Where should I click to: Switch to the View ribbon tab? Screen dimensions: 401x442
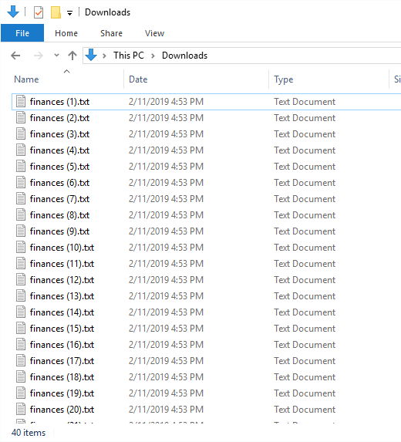coord(154,33)
